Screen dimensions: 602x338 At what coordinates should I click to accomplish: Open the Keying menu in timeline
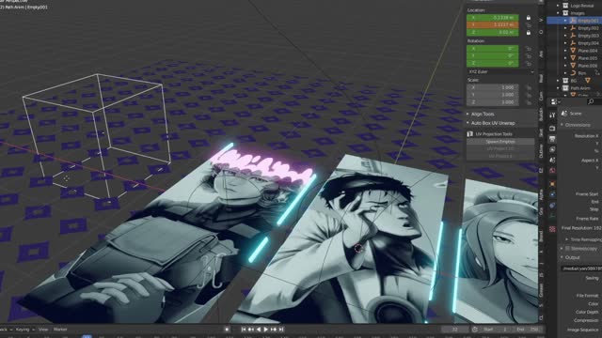pyautogui.click(x=24, y=330)
